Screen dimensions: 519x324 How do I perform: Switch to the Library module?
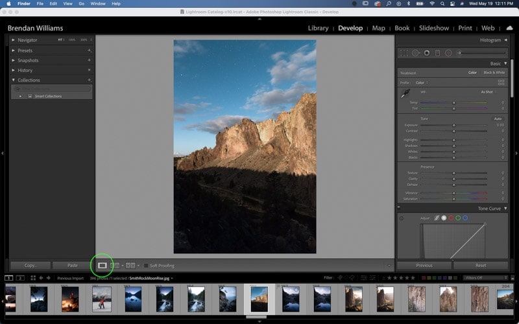tap(318, 28)
